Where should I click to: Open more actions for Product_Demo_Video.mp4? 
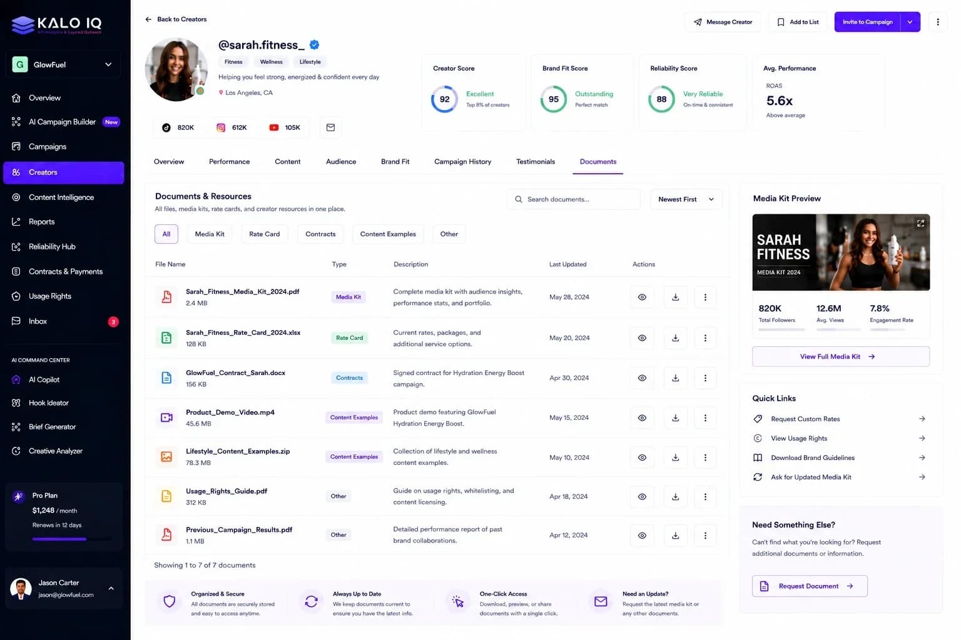(705, 418)
